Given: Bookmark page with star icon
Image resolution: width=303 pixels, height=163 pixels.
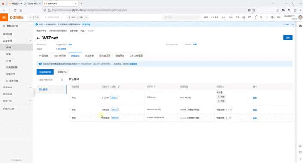Looking at the screenshot, I should (254, 10).
